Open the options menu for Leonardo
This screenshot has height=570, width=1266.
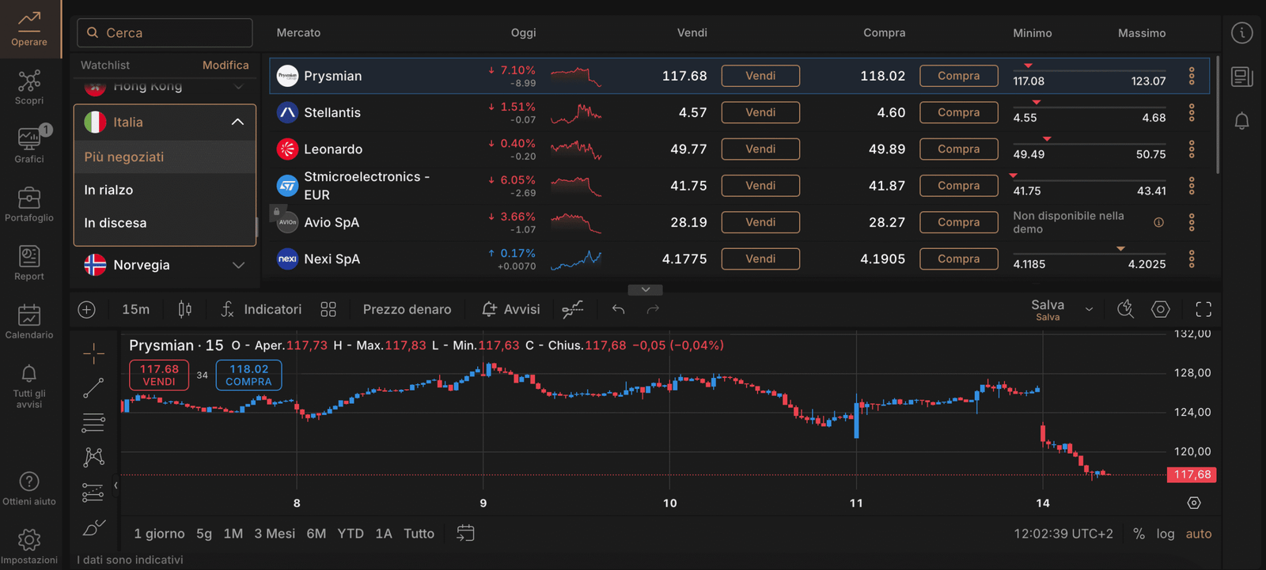click(1192, 149)
